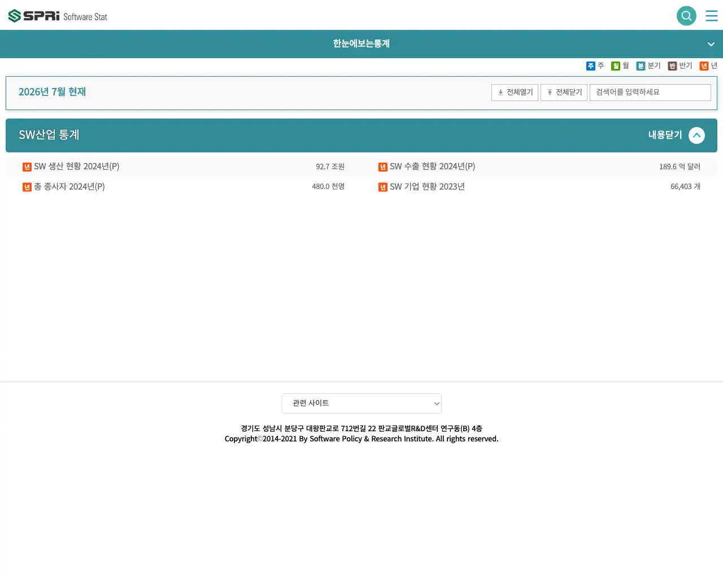Click the 전체열기 button

coord(515,93)
